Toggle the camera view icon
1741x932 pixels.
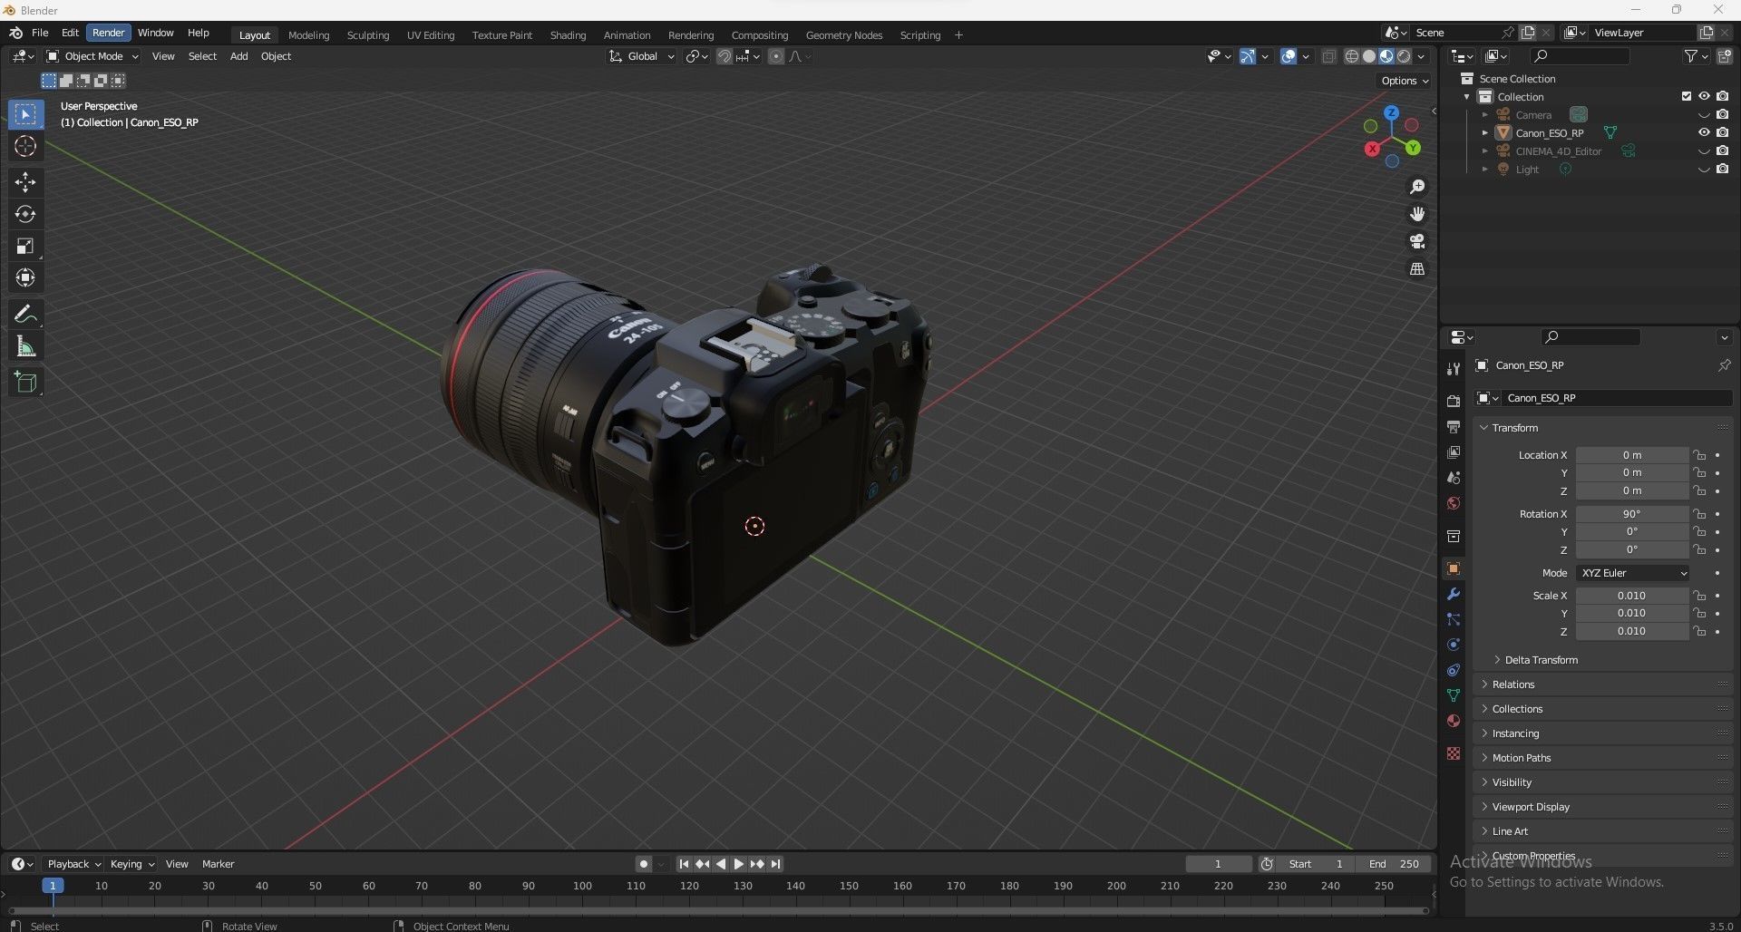[1417, 241]
